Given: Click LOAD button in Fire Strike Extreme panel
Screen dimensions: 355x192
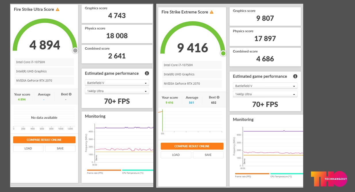Looking at the screenshot, I should point(176,155).
